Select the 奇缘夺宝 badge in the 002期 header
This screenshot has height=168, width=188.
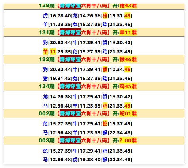[x=70, y=113]
